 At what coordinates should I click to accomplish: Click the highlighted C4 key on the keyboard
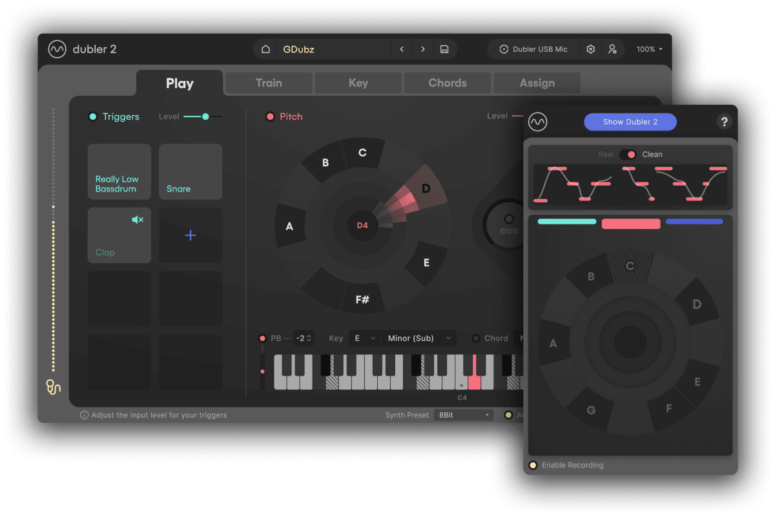(475, 375)
